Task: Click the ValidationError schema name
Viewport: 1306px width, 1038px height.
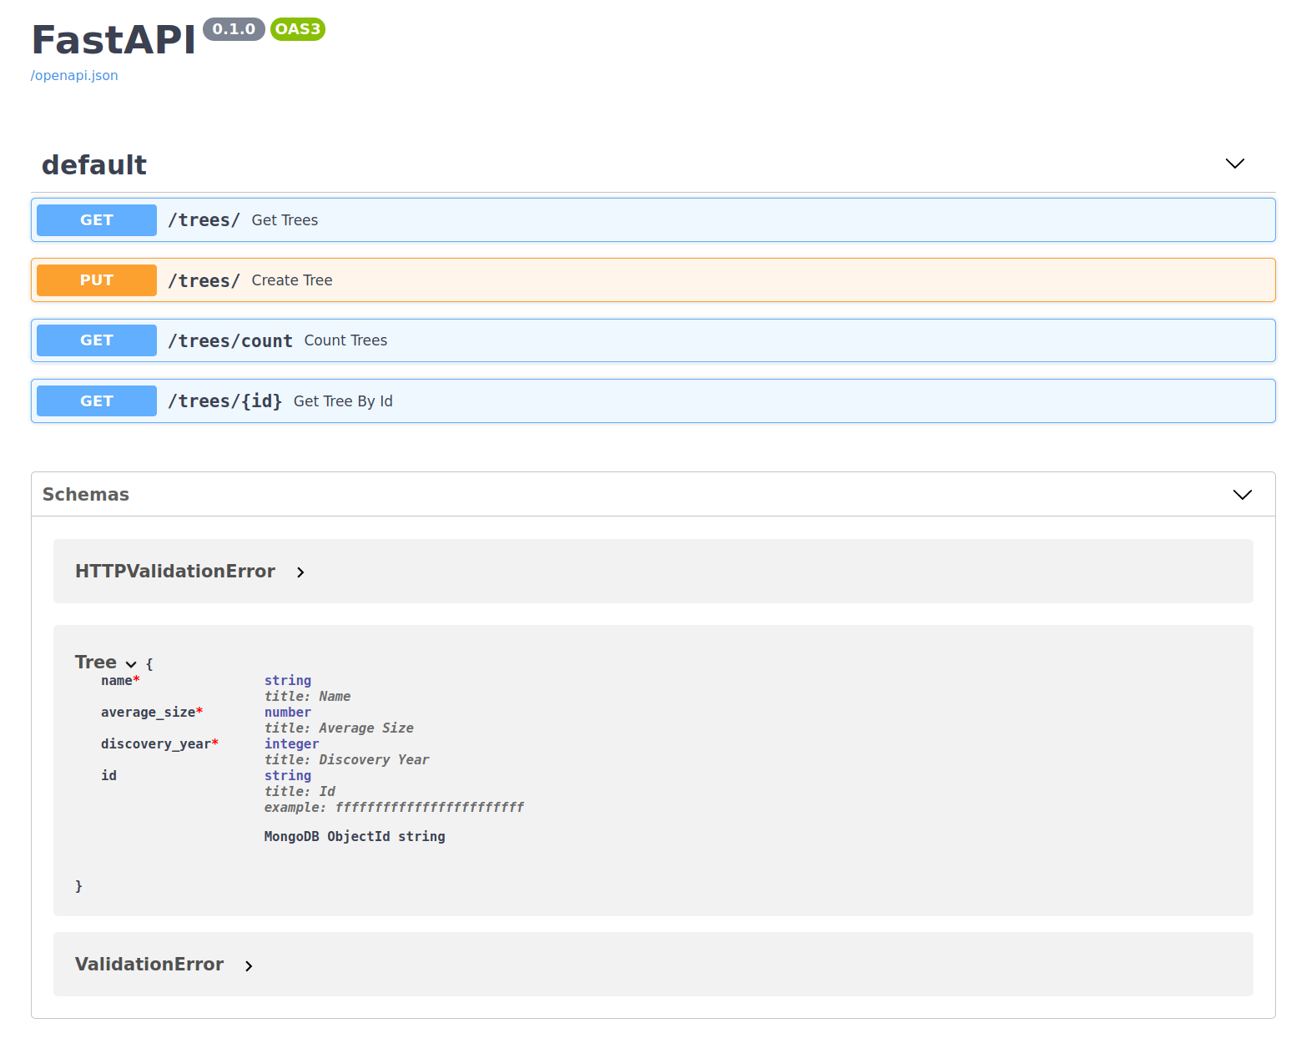Action: click(x=149, y=965)
